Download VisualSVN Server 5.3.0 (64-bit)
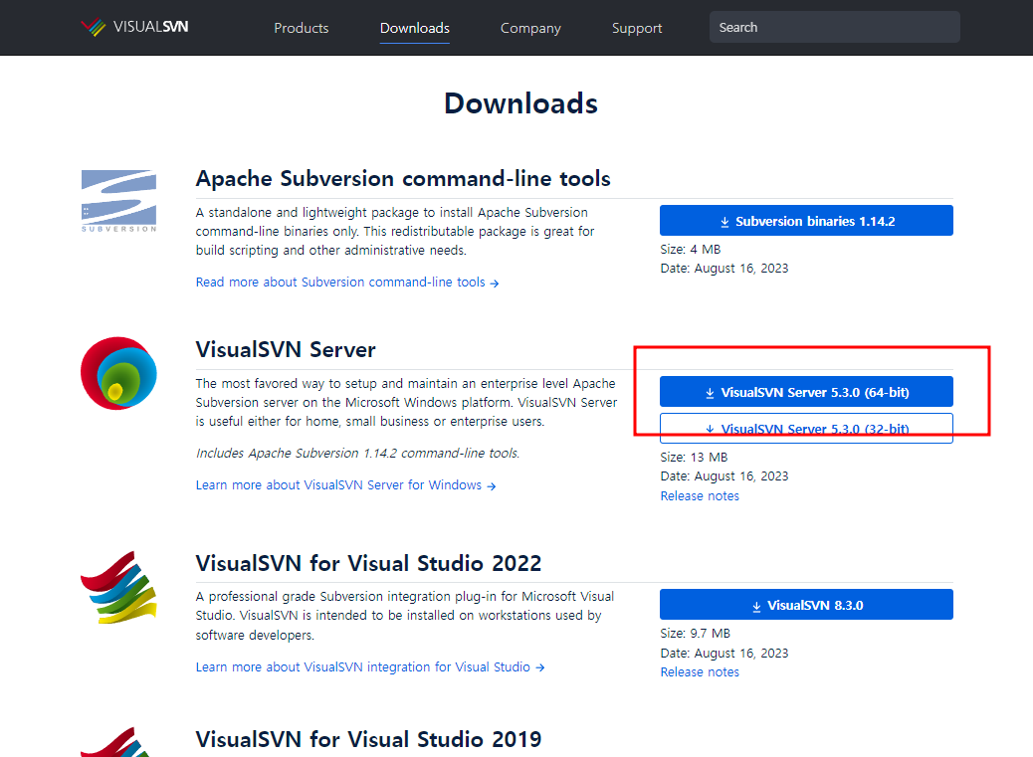Screen dimensions: 1033x757 click(x=806, y=392)
